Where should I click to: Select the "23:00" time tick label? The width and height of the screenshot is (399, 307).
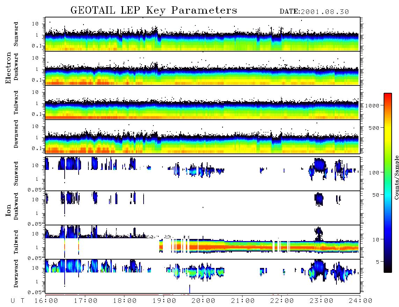point(321,301)
